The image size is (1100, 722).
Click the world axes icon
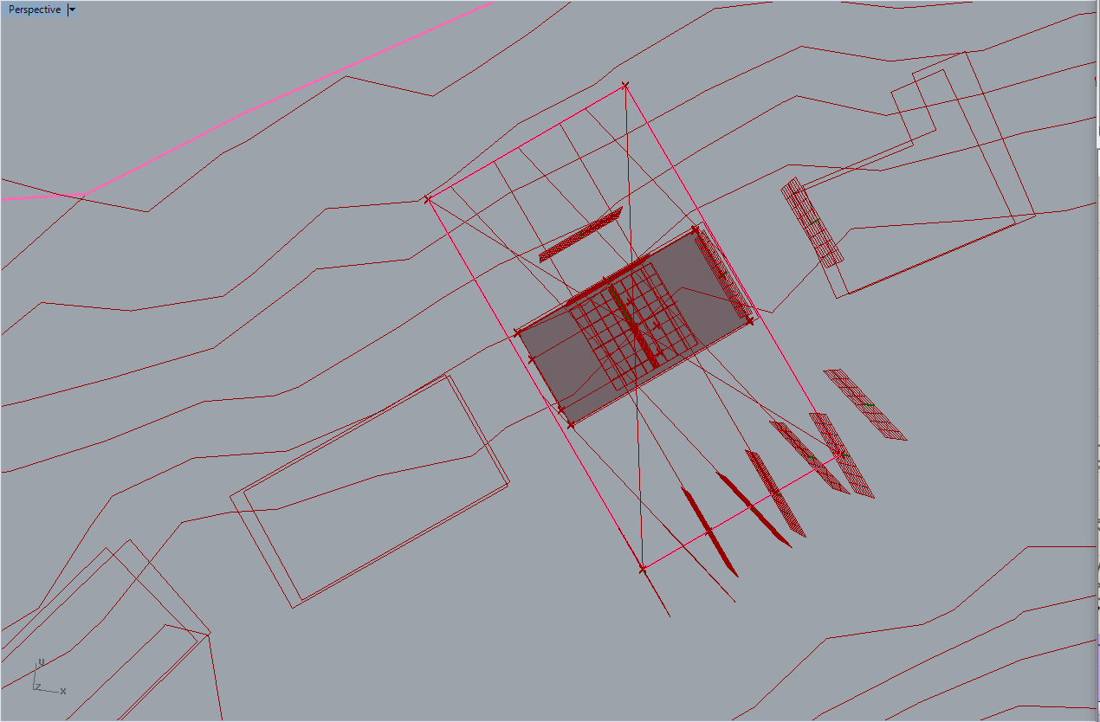pyautogui.click(x=49, y=677)
